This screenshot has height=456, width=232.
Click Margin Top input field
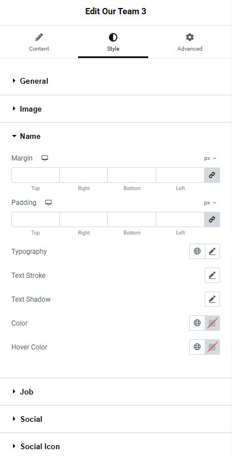point(35,175)
